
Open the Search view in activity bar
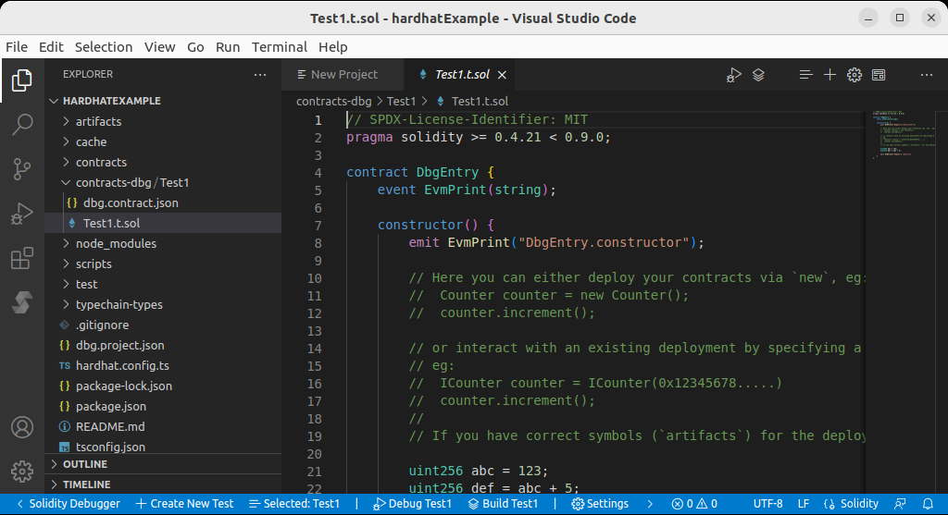(x=22, y=125)
